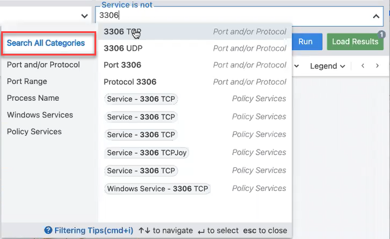The height and width of the screenshot is (239, 390).
Task: Choose Windows Service - 3306 TCP entry
Action: 158,189
